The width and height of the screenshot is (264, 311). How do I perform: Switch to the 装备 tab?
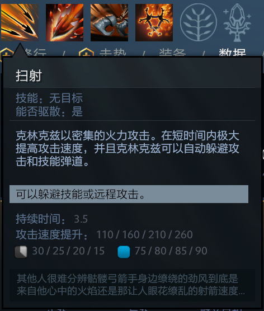pos(172,53)
